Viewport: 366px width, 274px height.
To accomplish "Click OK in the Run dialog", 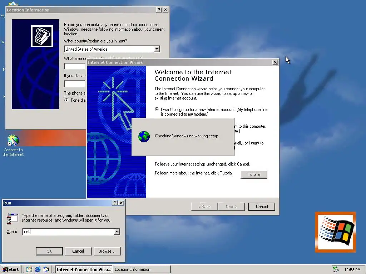I will pos(49,251).
